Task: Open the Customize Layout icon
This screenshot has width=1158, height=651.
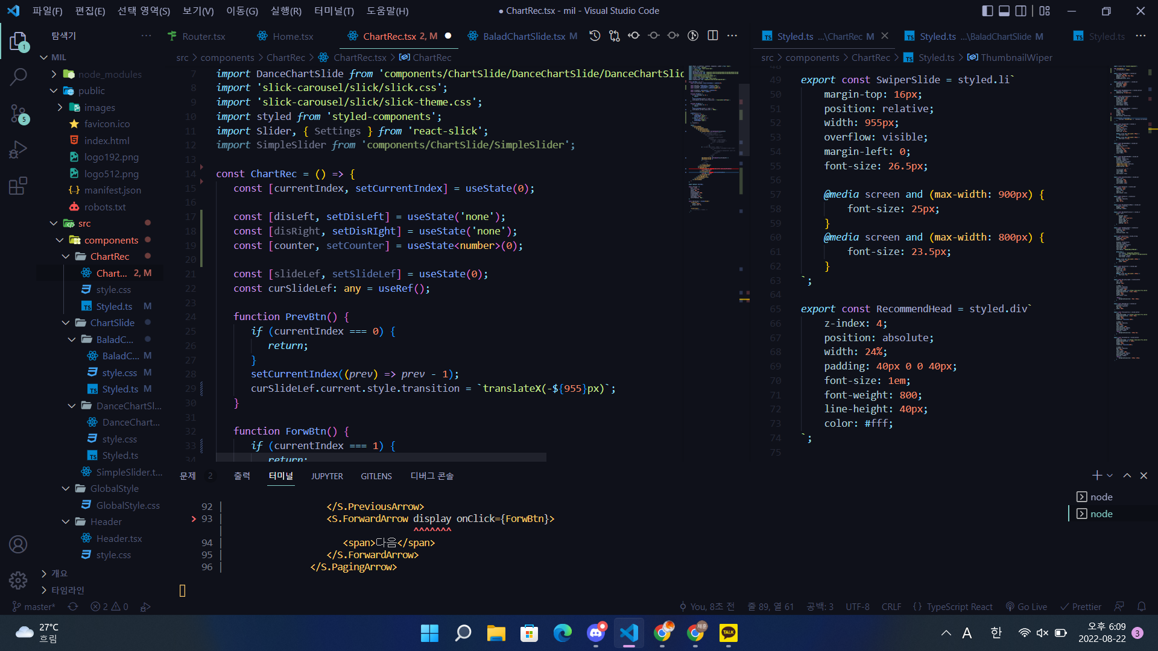Action: 1045,11
